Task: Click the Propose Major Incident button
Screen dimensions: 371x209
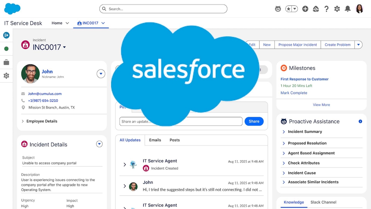Action: pos(297,45)
